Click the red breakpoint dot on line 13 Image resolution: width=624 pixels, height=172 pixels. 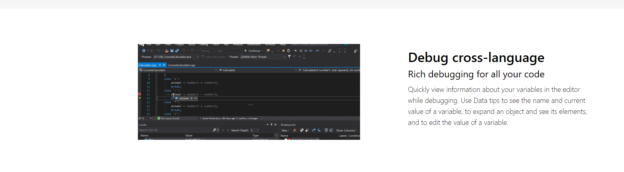[x=139, y=94]
